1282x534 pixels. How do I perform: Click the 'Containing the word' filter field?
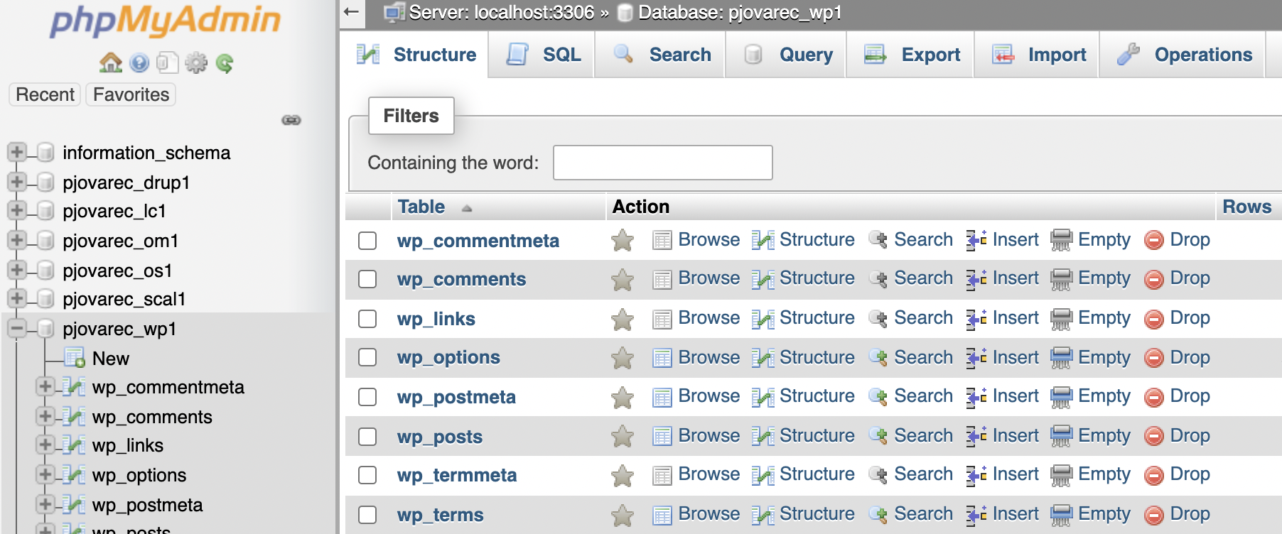pyautogui.click(x=662, y=163)
